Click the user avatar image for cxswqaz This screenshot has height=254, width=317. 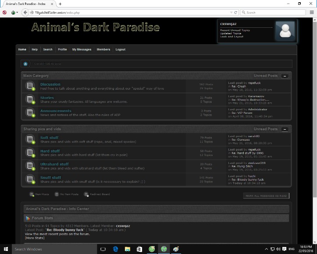pos(285,31)
